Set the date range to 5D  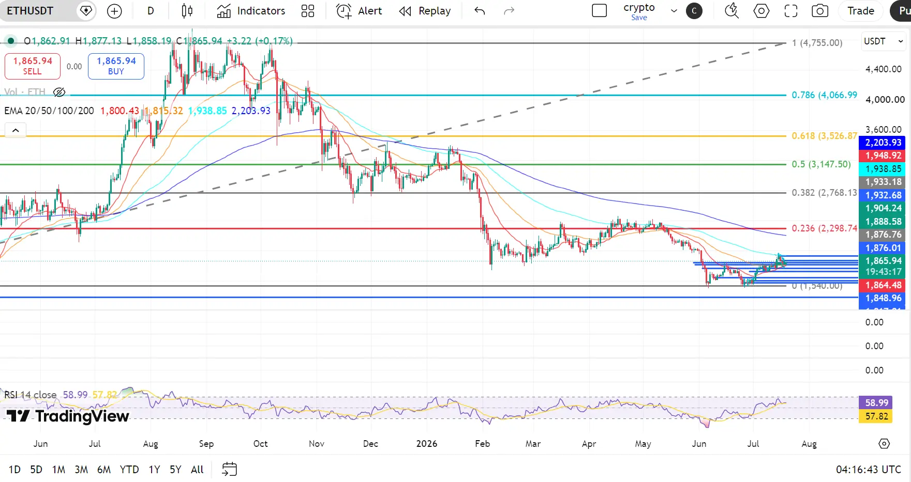tap(36, 470)
